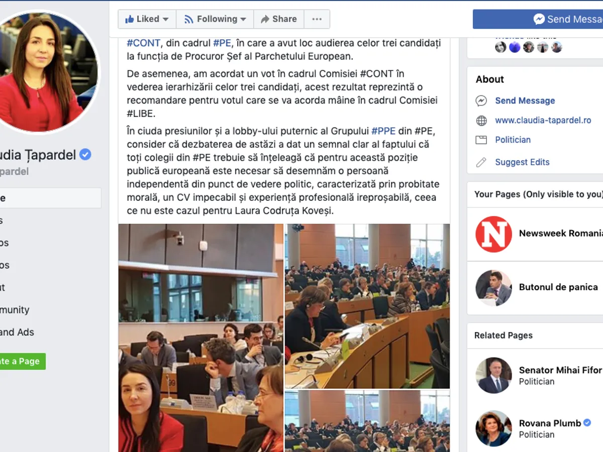Image resolution: width=603 pixels, height=452 pixels.
Task: Expand the Liked dropdown arrow
Action: [165, 20]
